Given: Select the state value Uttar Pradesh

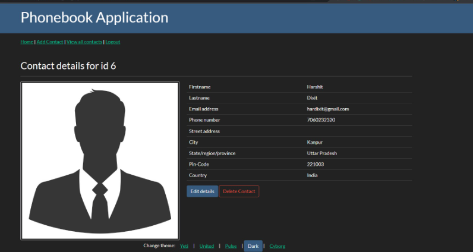Looking at the screenshot, I should [322, 153].
